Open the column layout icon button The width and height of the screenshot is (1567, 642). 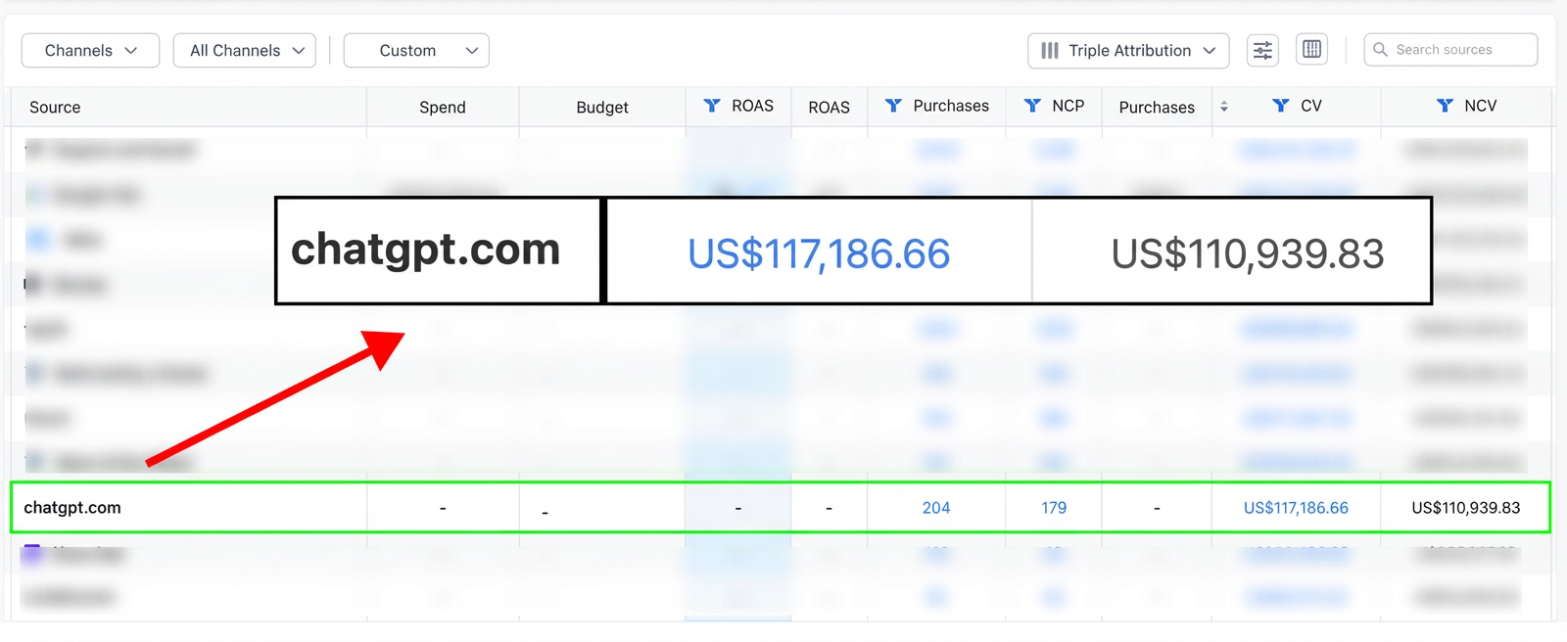(1312, 49)
